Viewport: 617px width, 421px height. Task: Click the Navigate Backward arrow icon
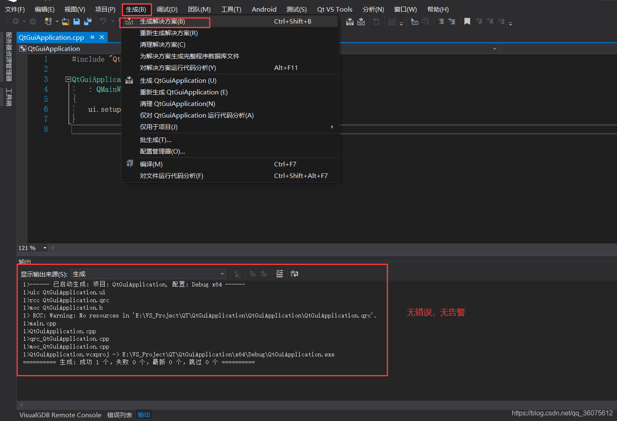(x=16, y=21)
